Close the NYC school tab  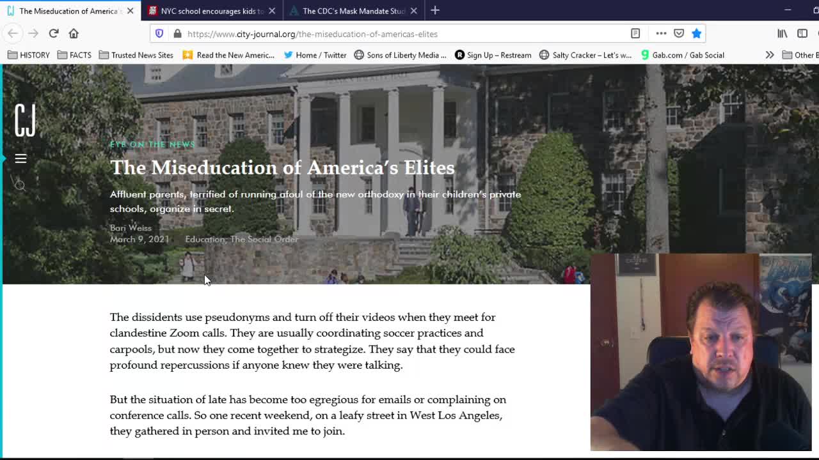click(x=272, y=11)
